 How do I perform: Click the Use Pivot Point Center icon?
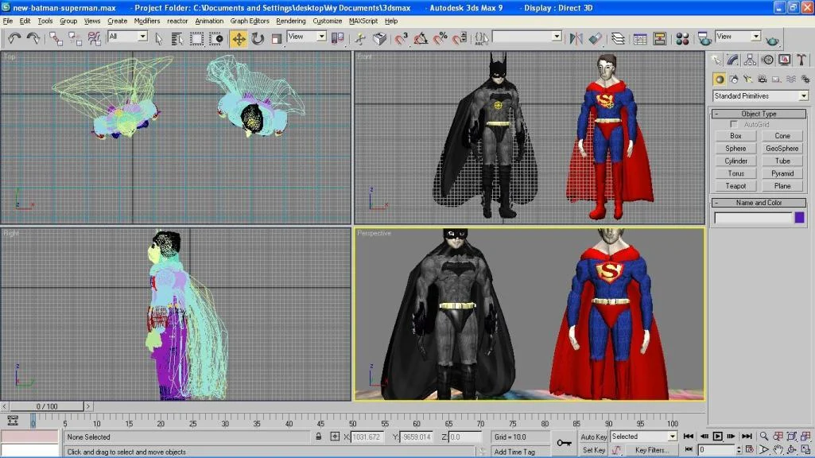(338, 38)
